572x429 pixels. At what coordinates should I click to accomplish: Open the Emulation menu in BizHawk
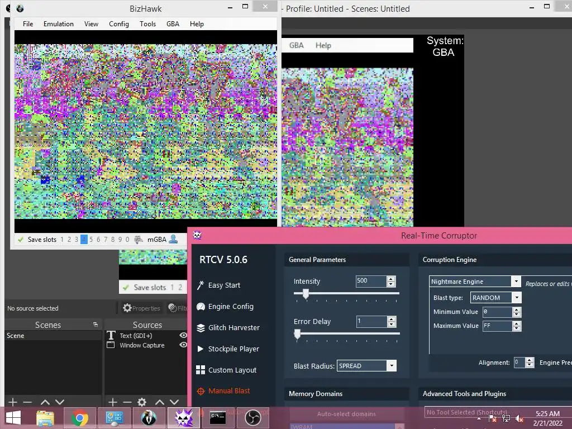[x=58, y=24]
